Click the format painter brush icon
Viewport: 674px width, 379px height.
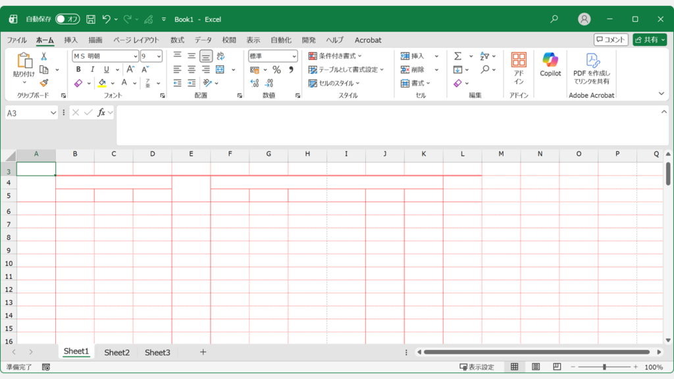pyautogui.click(x=44, y=83)
